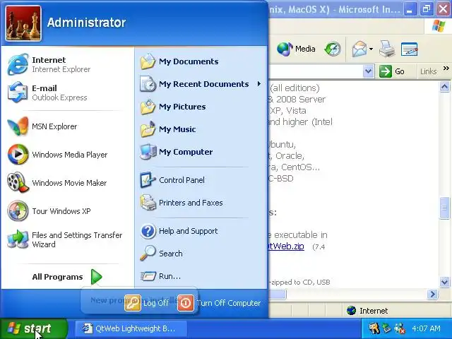Launch Windows Media Player
The image size is (452, 339).
[67, 155]
